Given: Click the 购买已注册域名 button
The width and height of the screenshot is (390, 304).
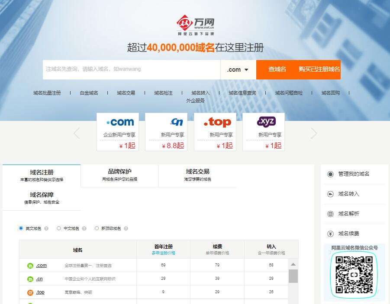Looking at the screenshot, I should pos(319,70).
